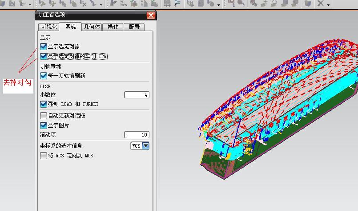Click the 显示 section label
The width and height of the screenshot is (358, 211).
coord(45,38)
